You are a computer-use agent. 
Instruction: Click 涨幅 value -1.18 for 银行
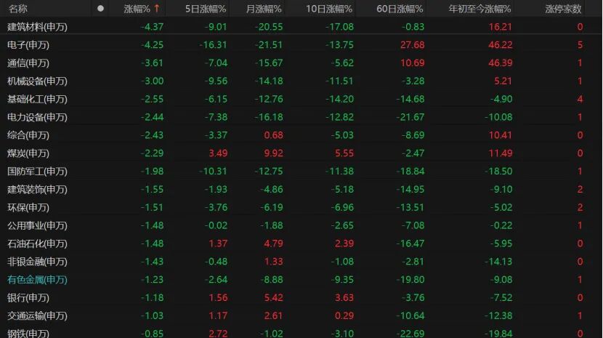click(152, 297)
